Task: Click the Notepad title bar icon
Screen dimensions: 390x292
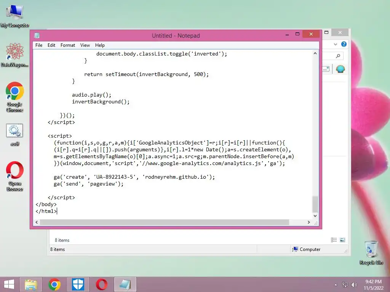Action: (37, 35)
